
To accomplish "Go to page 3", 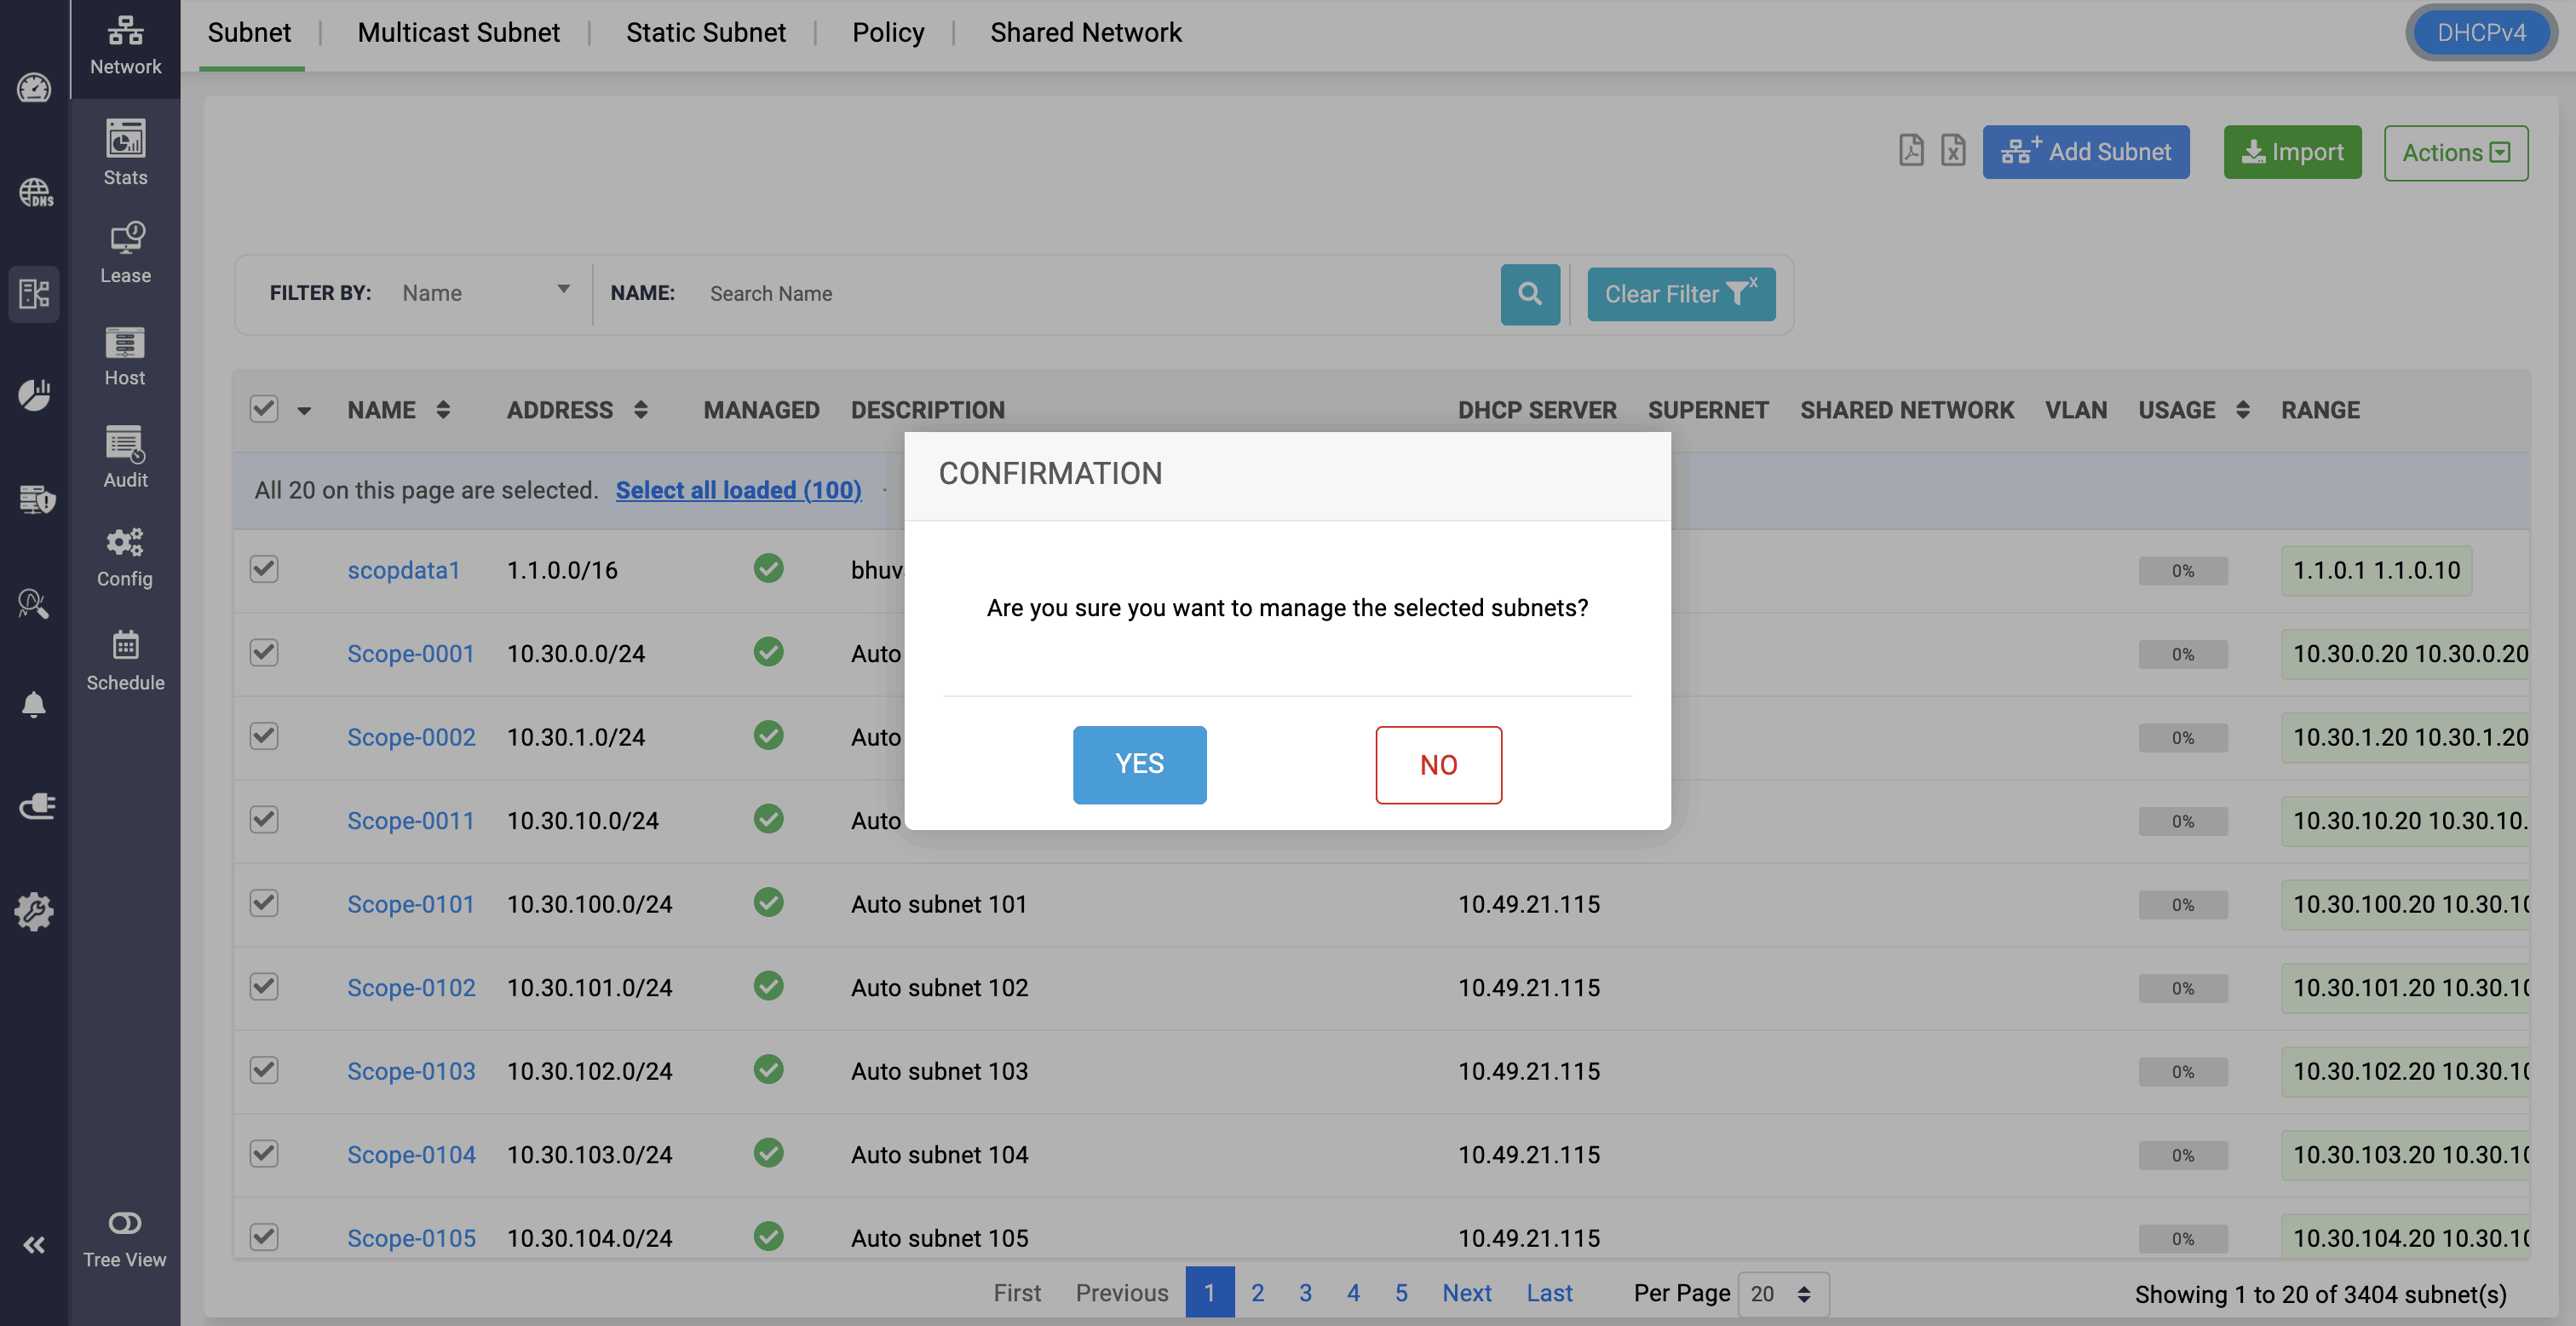I will 1305,1292.
